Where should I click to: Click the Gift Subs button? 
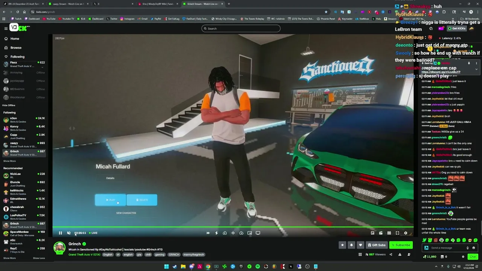377,245
